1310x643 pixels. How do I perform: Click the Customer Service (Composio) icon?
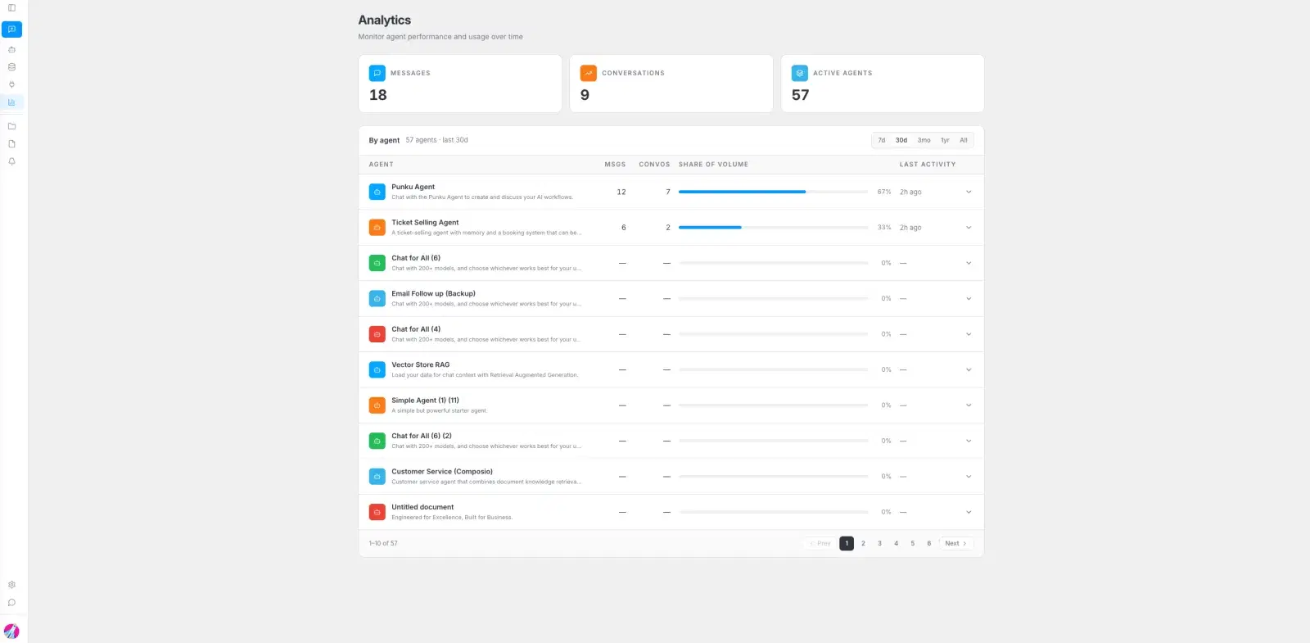(377, 477)
